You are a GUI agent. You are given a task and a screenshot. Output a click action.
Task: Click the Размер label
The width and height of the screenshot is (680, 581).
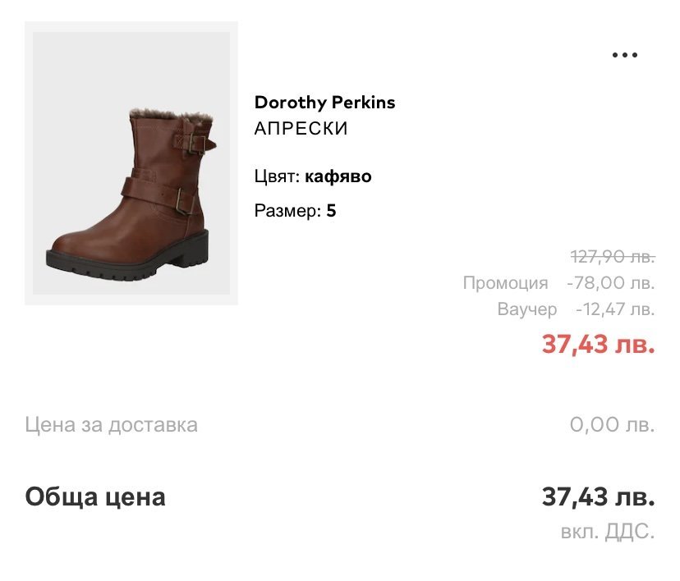[x=287, y=211]
